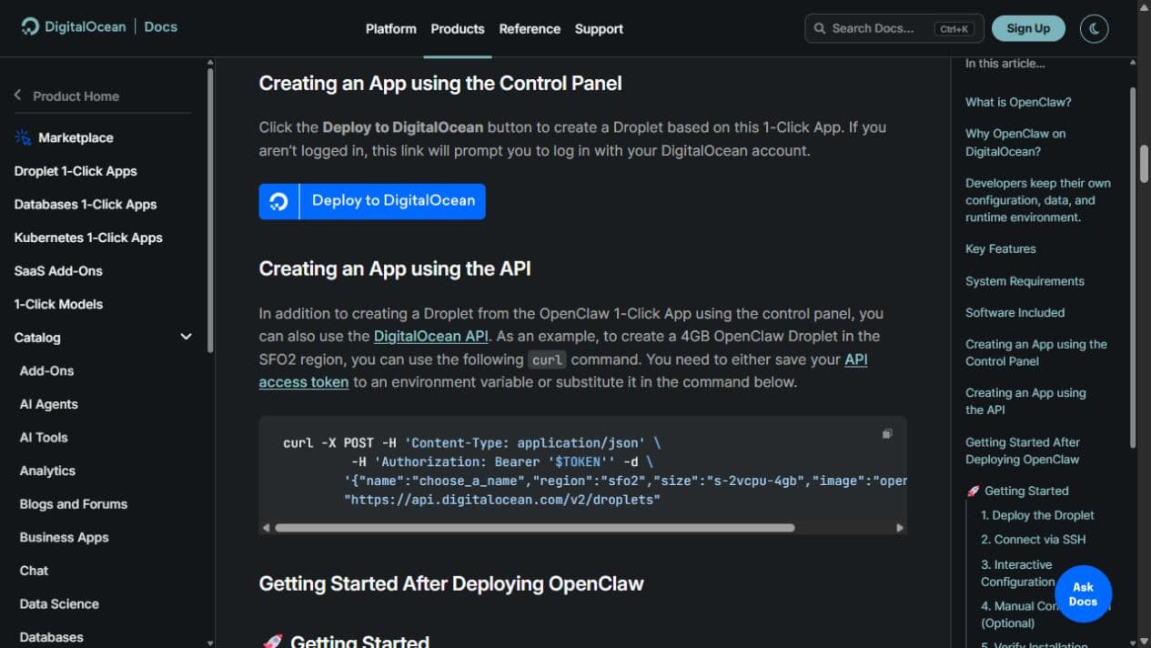Open the Add-Ons catalog category
The width and height of the screenshot is (1151, 648).
(46, 370)
